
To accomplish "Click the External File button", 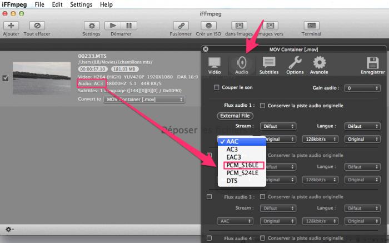I will 235,116.
